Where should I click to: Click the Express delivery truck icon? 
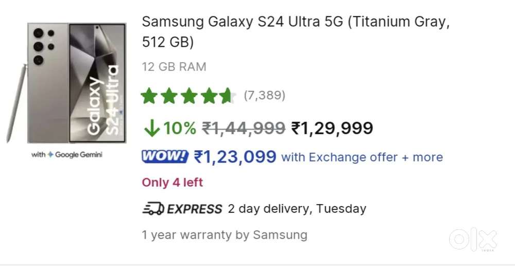click(x=153, y=209)
